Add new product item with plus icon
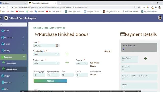 click(x=67, y=63)
